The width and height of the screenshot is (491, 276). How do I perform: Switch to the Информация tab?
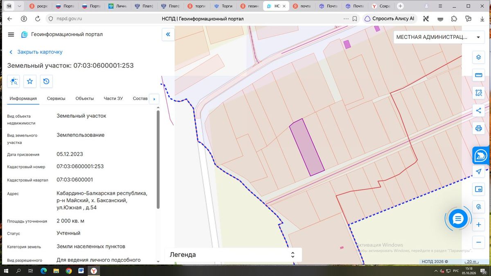[23, 99]
